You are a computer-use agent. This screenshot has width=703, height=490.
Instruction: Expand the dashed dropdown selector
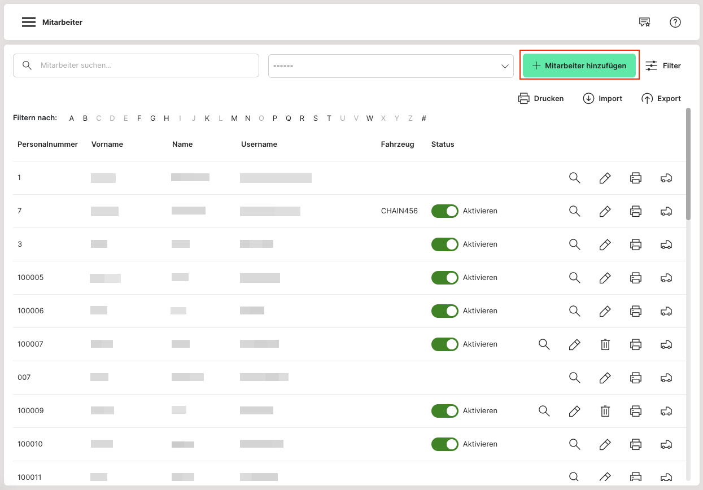click(391, 66)
